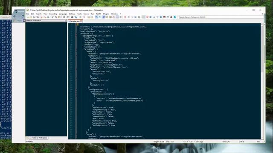Image resolution: width=273 pixels, height=153 pixels.
Task: Click the Paste toolbar icon
Action: [60, 17]
